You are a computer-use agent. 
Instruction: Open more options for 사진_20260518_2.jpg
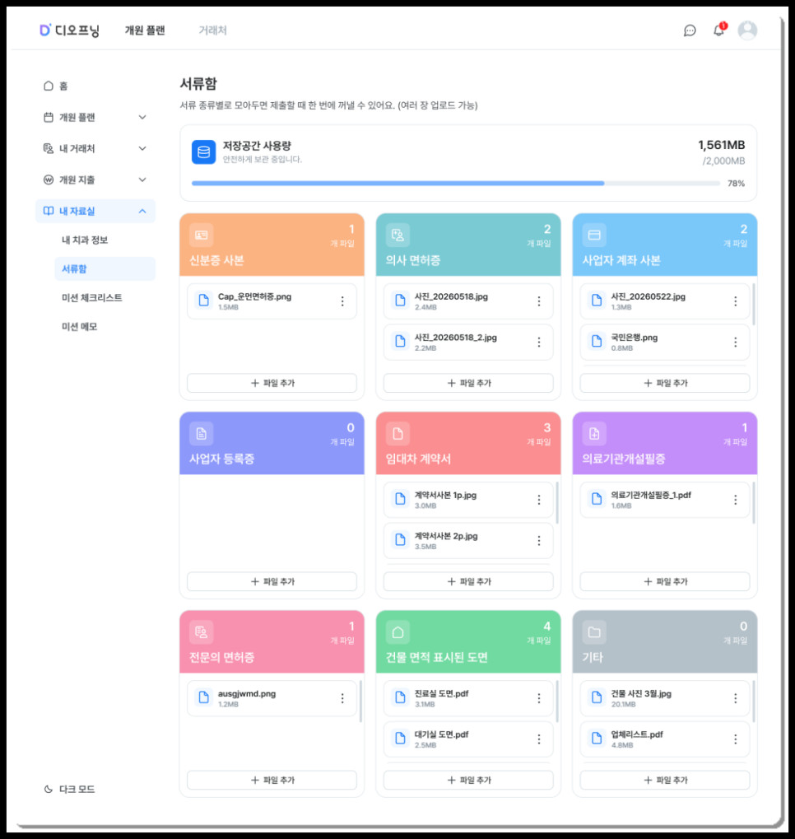pos(539,342)
